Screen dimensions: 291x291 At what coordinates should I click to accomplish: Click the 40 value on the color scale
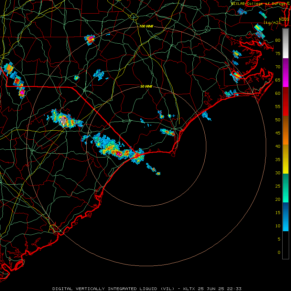click(x=278, y=146)
